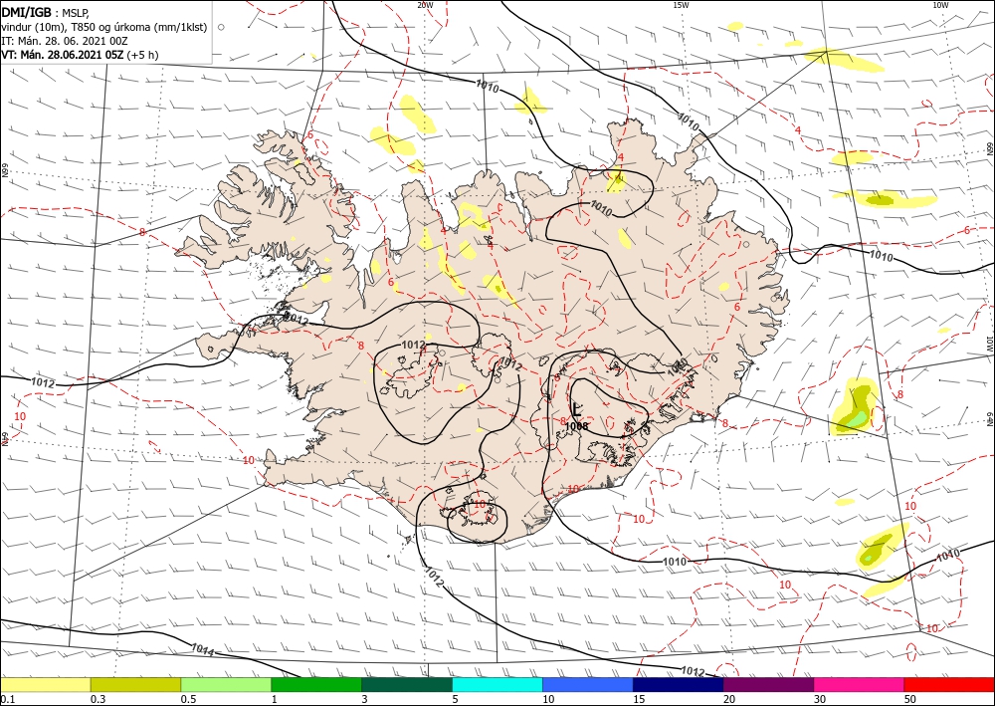995x706 pixels.
Task: Click the legend scale value '20'
Action: tap(729, 699)
